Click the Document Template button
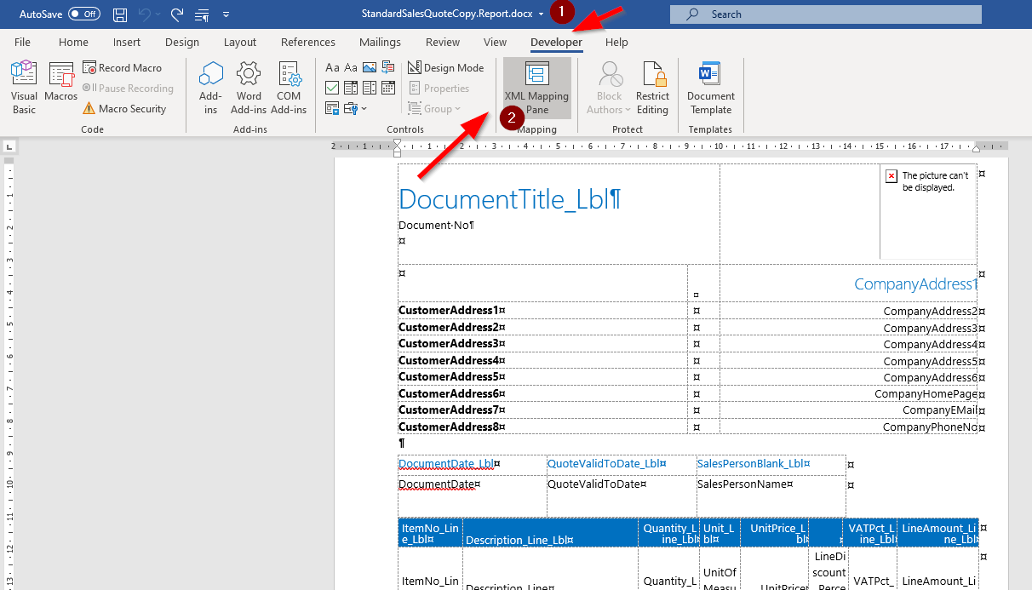The width and height of the screenshot is (1032, 590). coord(710,85)
